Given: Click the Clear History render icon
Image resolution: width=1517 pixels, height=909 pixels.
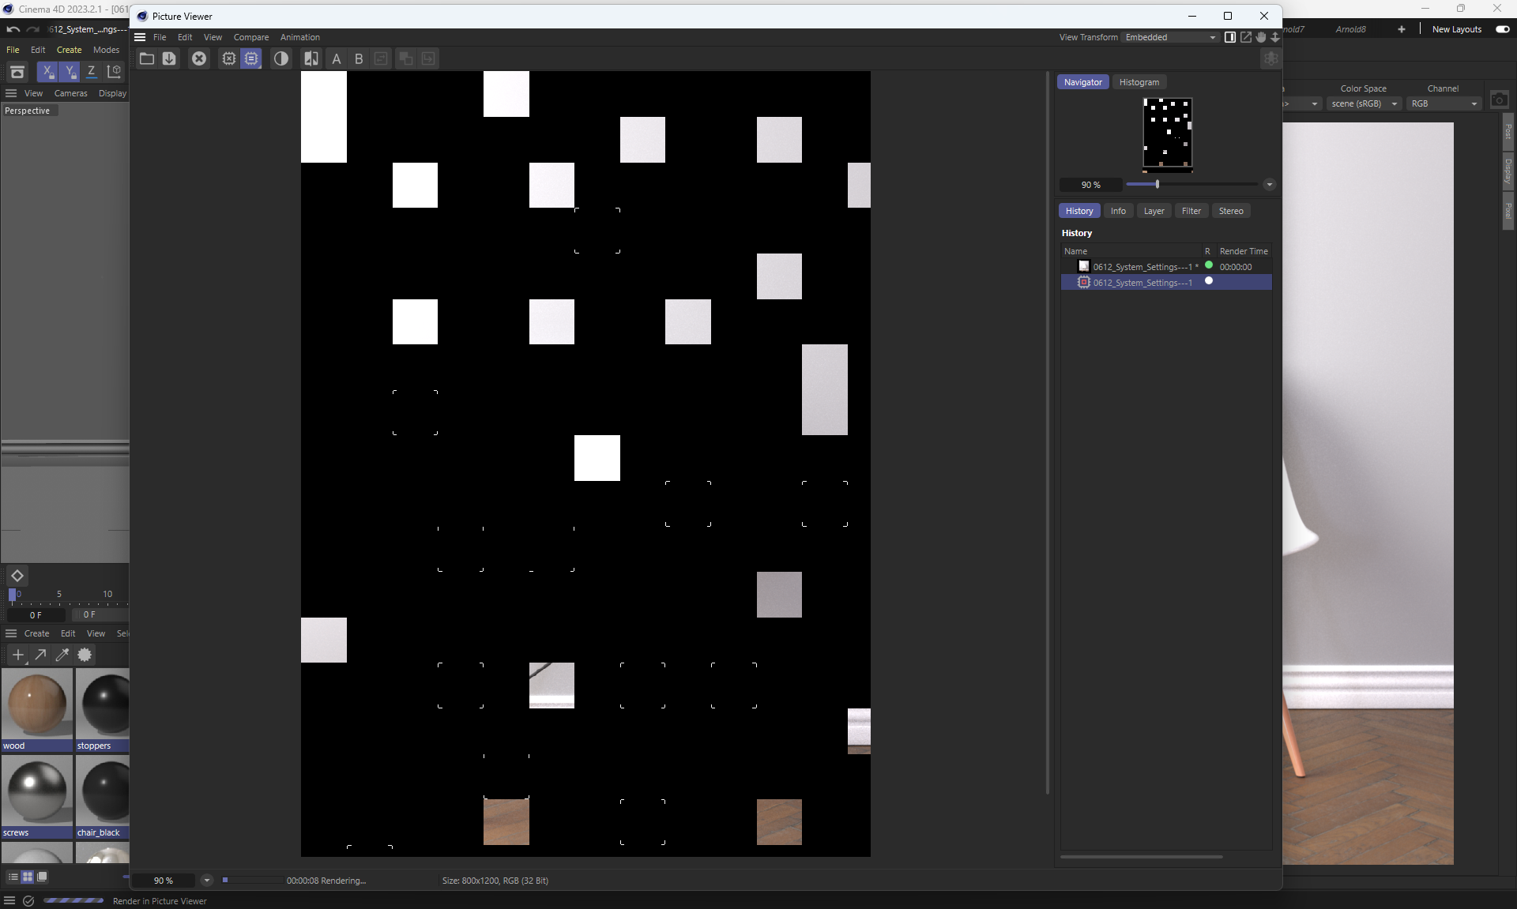Looking at the screenshot, I should pyautogui.click(x=229, y=58).
